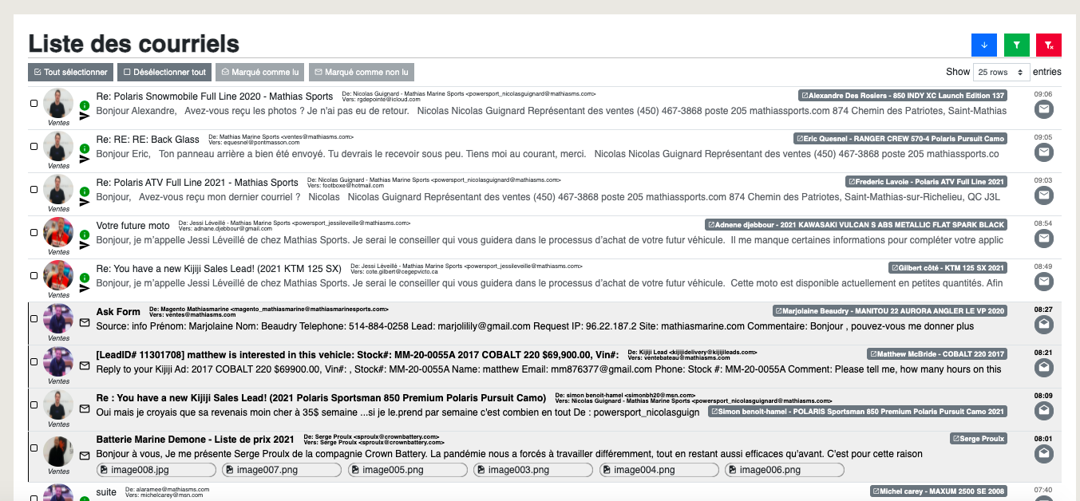Click Désélectionner tout button
The height and width of the screenshot is (501, 1080).
164,73
